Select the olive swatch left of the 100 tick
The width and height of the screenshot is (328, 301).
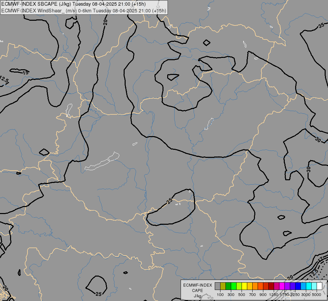tap(223, 286)
